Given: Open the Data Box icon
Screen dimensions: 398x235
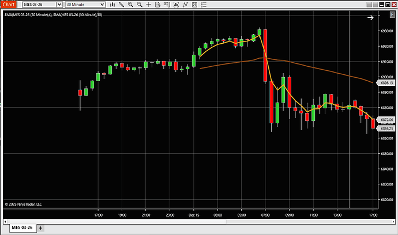Looking at the screenshot, I should point(156,5).
